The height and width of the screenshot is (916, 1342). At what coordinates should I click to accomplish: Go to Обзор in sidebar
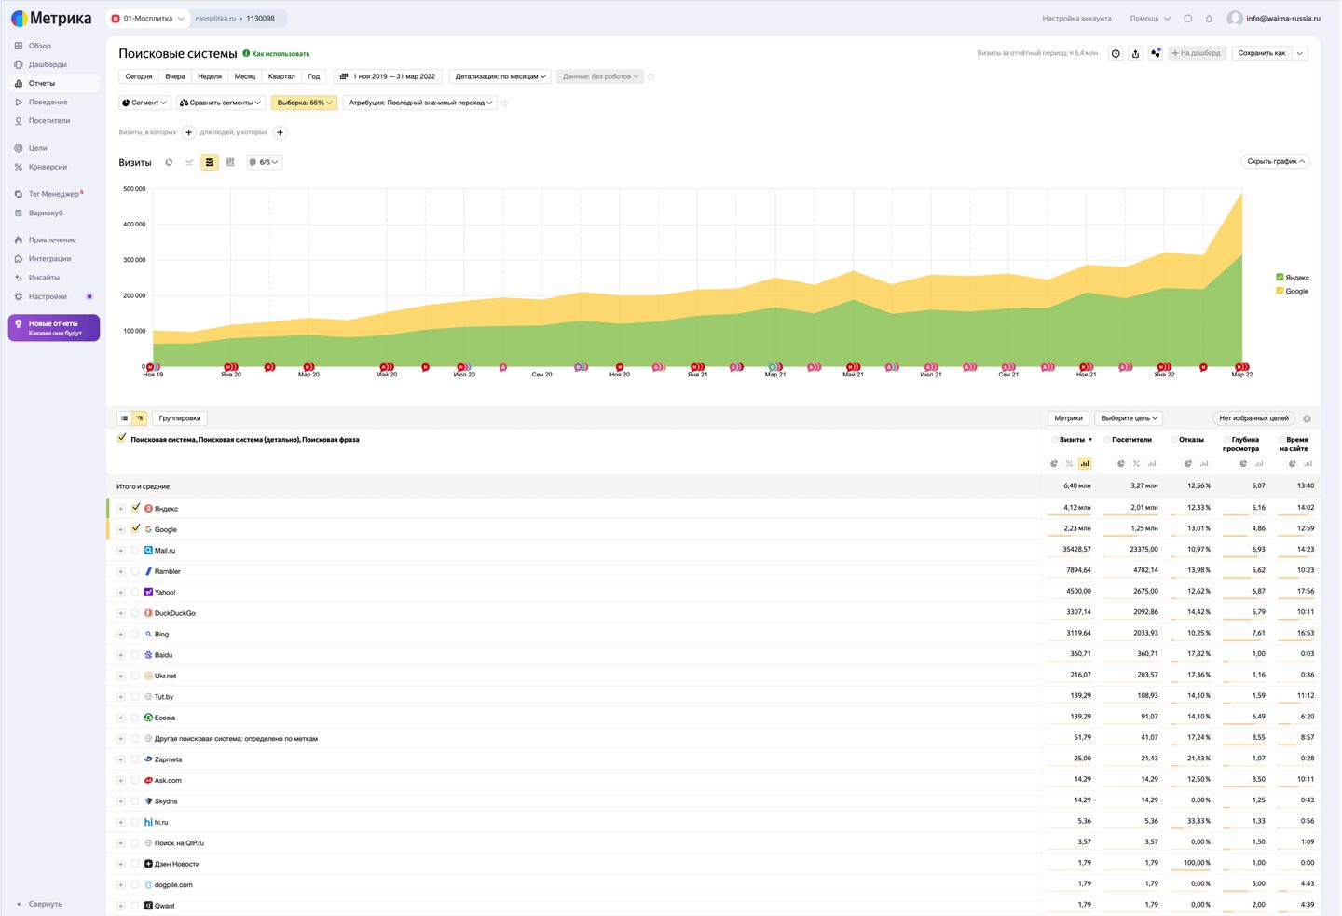pyautogui.click(x=40, y=46)
